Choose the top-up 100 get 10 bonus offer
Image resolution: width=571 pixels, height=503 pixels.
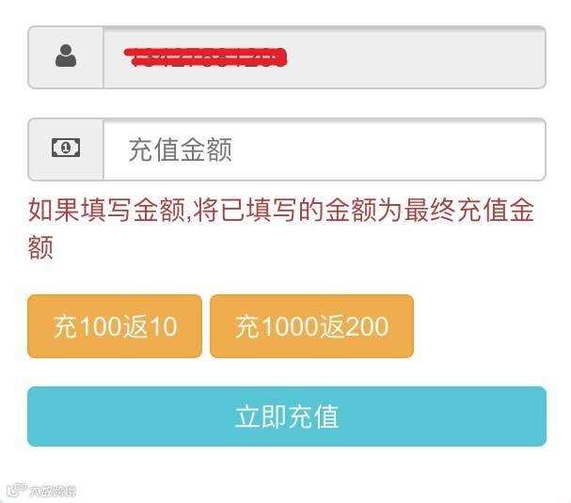[115, 326]
